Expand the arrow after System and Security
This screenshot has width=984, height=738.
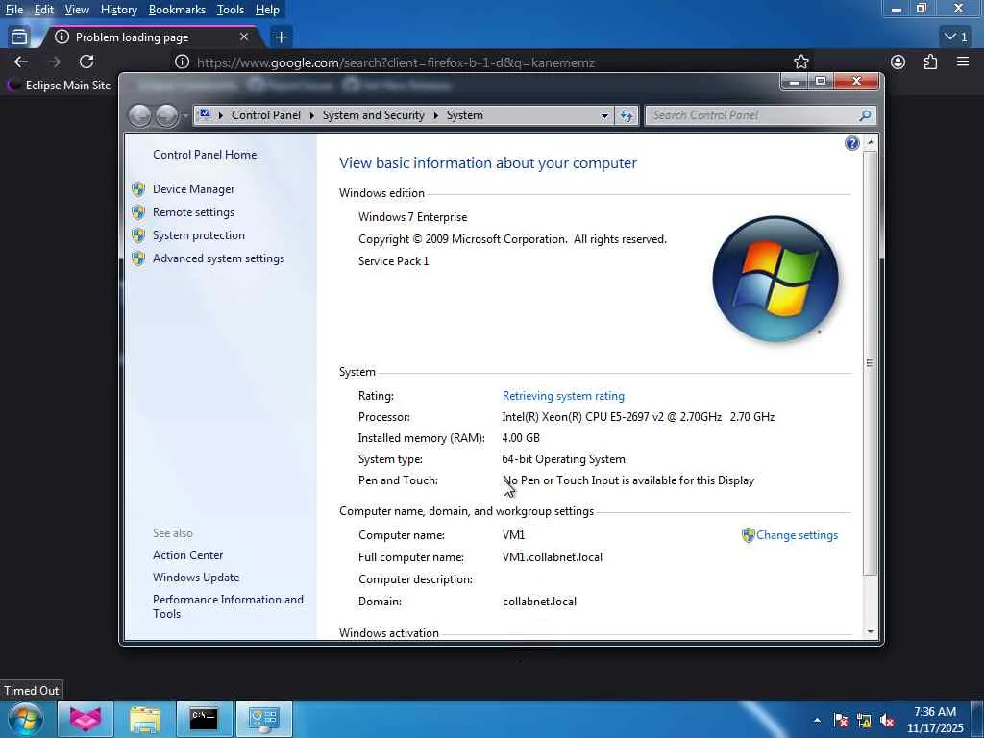(x=435, y=115)
